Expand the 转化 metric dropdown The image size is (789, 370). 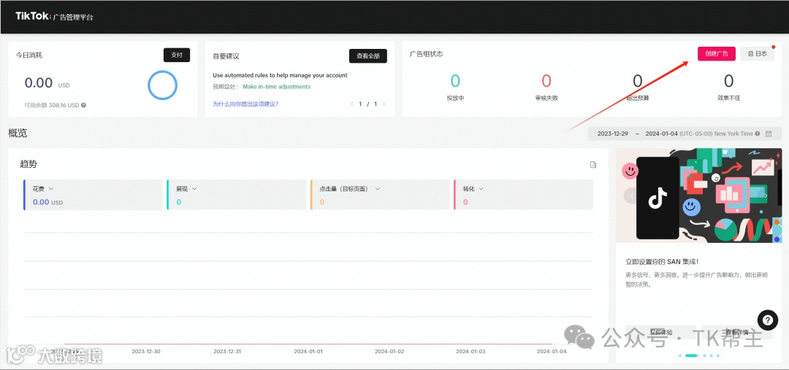(x=481, y=188)
